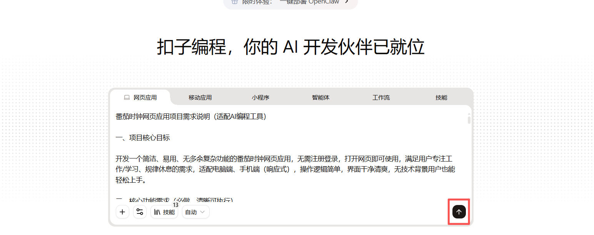The image size is (594, 235).
Task: Send the prompt with the up-arrow button
Action: click(459, 212)
